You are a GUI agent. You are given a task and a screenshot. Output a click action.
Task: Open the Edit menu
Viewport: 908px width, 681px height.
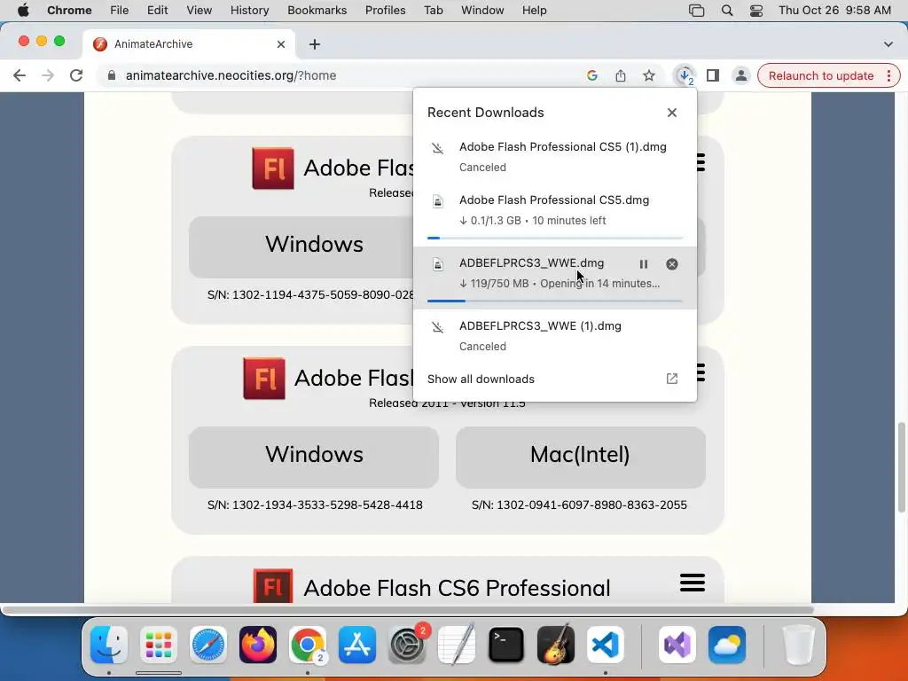pyautogui.click(x=157, y=11)
